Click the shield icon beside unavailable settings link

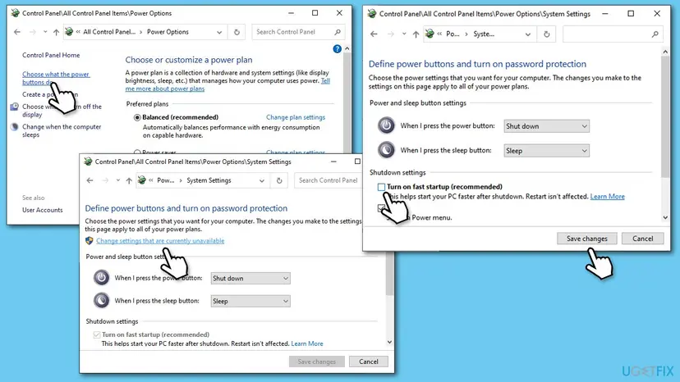coord(90,241)
